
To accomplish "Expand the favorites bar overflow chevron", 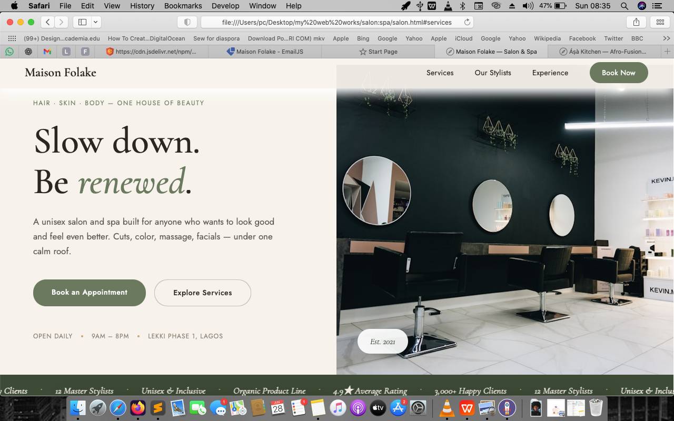I will coord(666,38).
